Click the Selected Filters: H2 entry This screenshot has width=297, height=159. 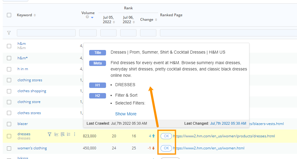(x=130, y=103)
